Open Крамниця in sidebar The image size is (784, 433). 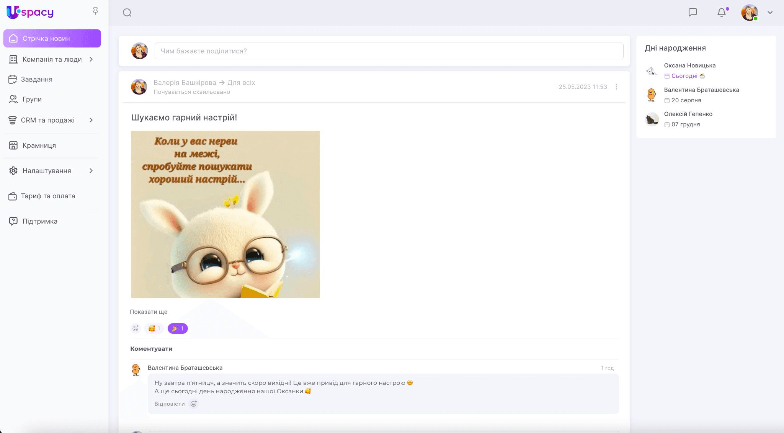pyautogui.click(x=39, y=145)
